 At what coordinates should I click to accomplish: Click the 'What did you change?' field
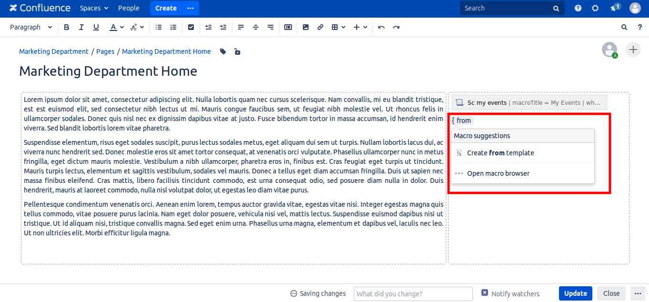[413, 293]
